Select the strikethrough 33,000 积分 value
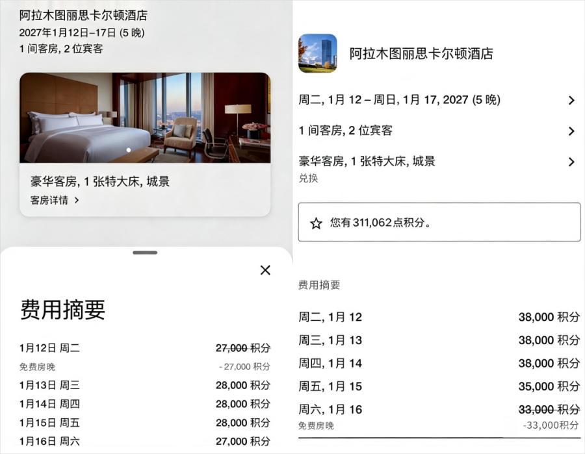 549,410
